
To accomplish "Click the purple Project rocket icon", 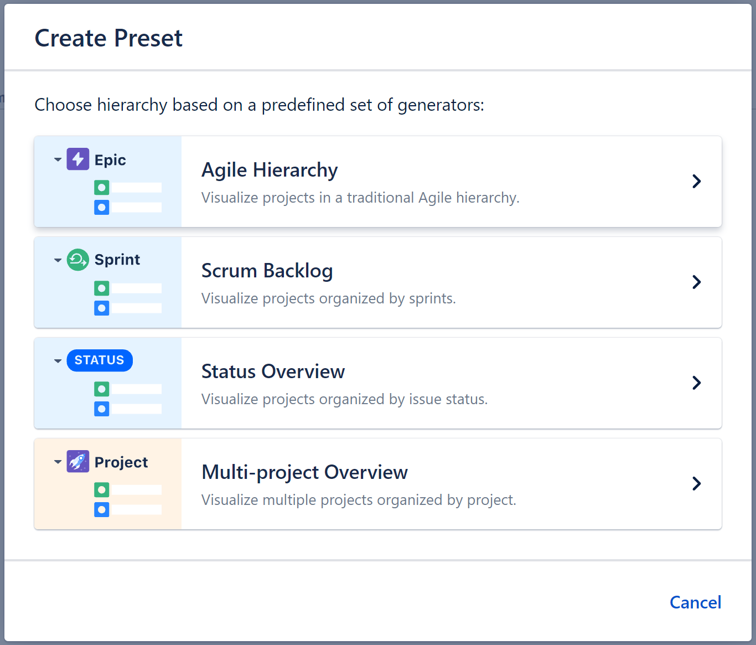I will click(77, 461).
